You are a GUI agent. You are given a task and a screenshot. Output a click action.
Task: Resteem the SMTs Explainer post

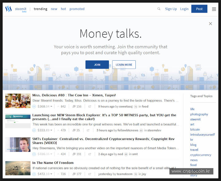pos(90,154)
